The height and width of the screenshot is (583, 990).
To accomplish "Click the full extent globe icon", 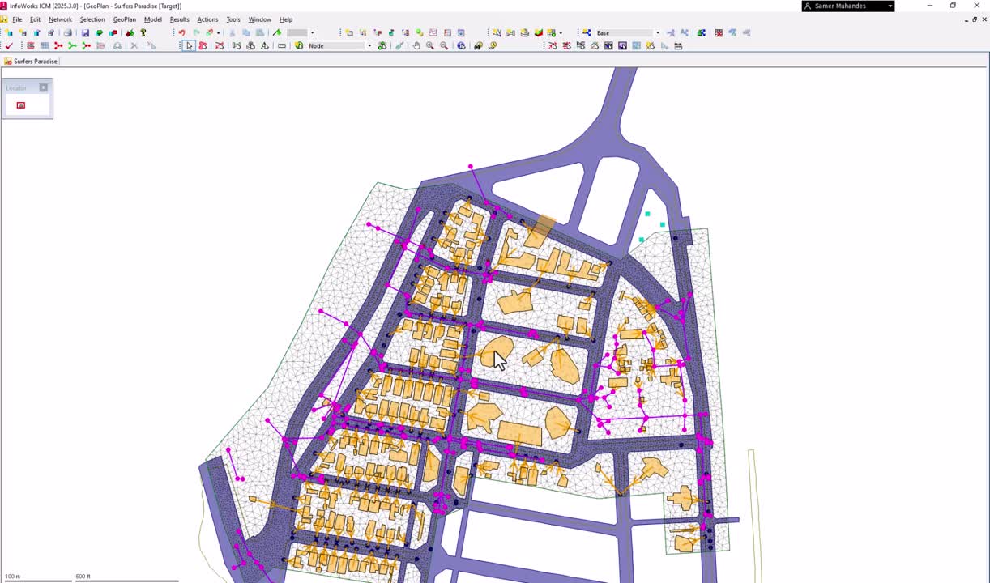I will tap(461, 45).
